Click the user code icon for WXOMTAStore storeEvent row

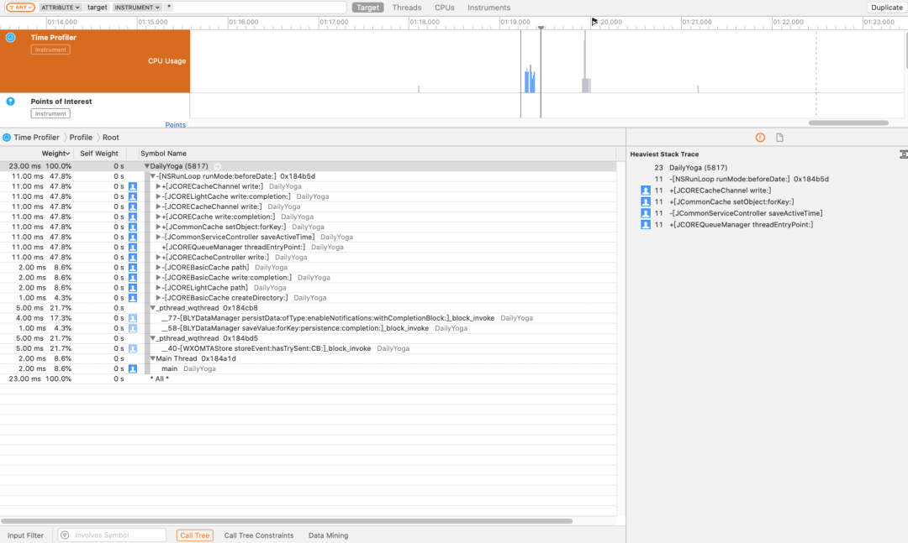coord(133,348)
